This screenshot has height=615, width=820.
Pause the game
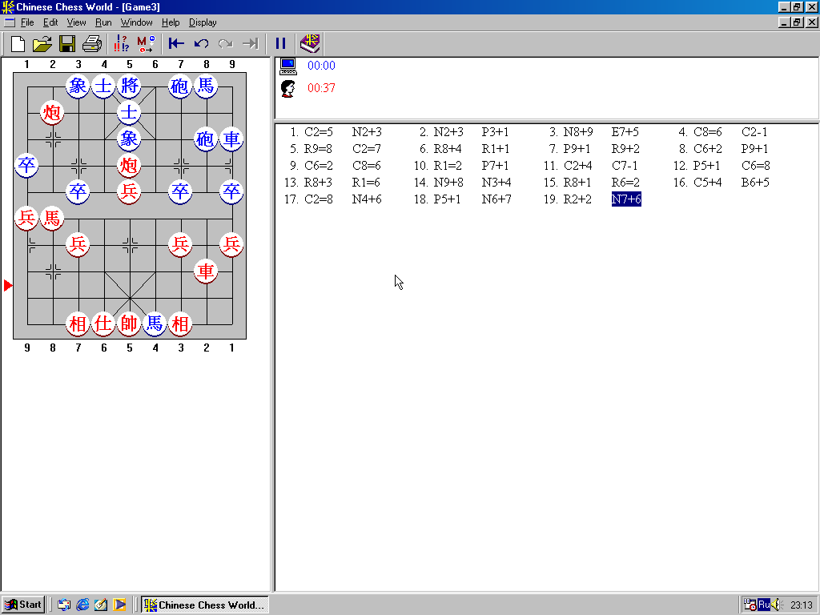(280, 43)
